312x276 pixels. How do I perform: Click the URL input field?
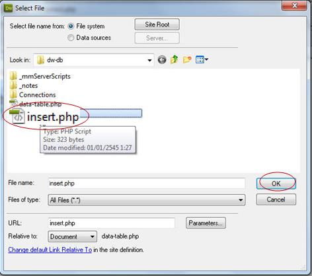(112, 223)
